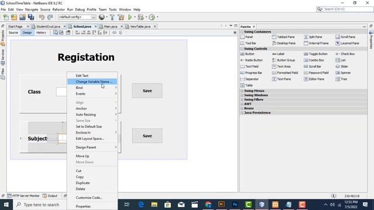
Task: Select the Radio Button component in the Palette
Action: (251, 60)
